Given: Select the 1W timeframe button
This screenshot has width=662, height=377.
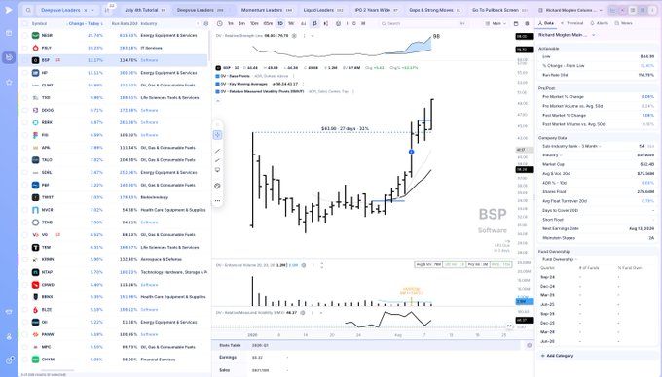Looking at the screenshot, I should pyautogui.click(x=291, y=23).
